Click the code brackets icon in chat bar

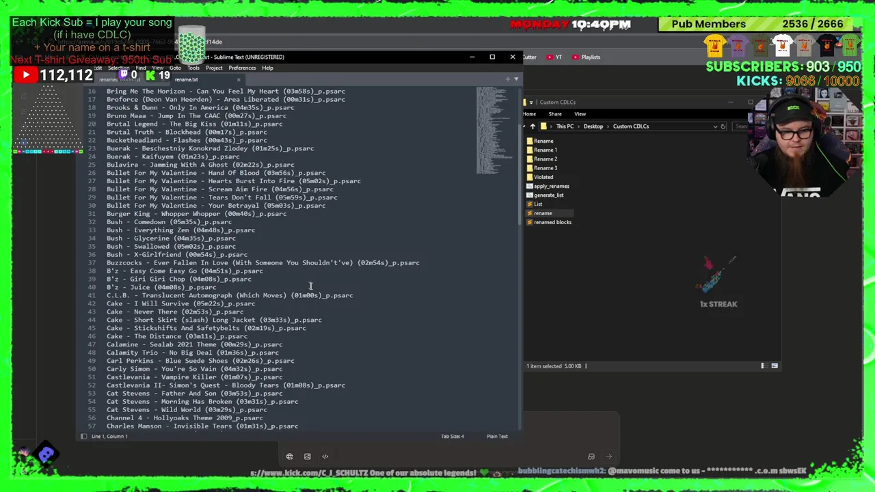[x=325, y=456]
